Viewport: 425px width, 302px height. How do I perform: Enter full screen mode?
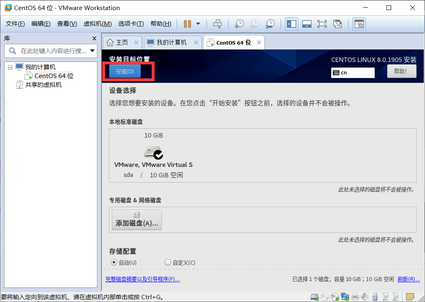point(322,24)
